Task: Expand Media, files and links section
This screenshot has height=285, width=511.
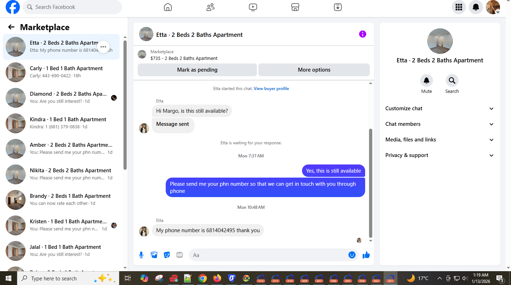Action: click(440, 140)
